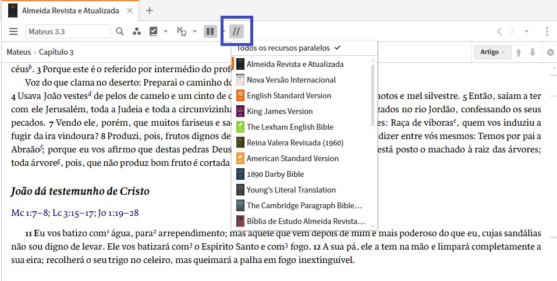557x281 pixels.
Task: Click the heading João dá testemunho de Cristo
Action: [x=80, y=191]
